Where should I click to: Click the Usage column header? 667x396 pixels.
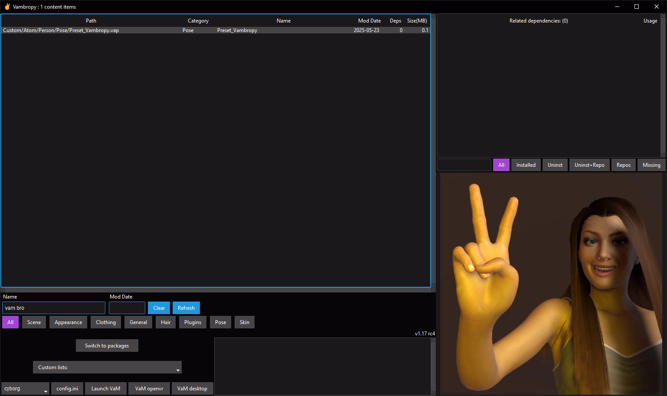651,20
